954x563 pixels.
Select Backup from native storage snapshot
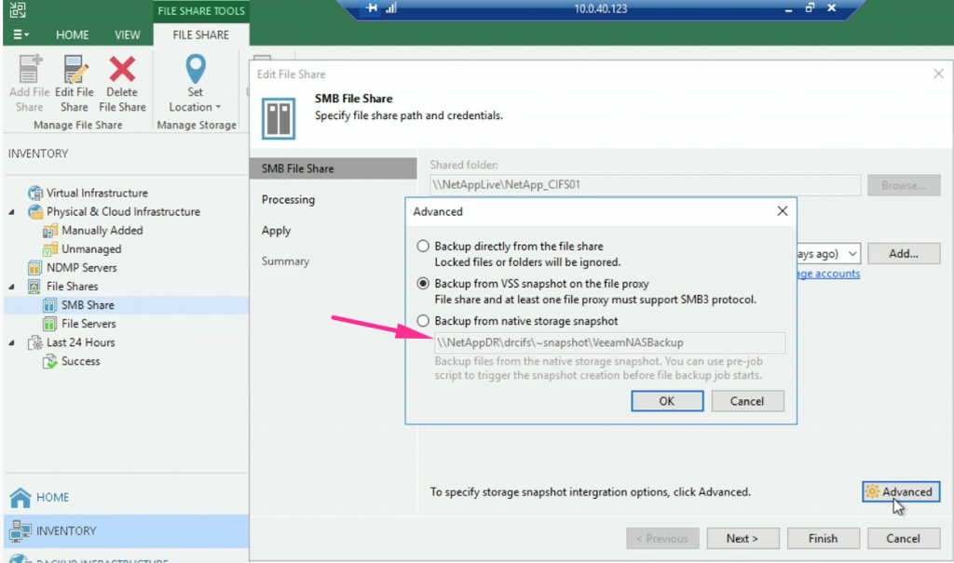(x=423, y=320)
